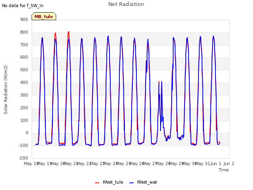253x190 pixels.
Task: Click the 400 y-axis tick label
Action: tap(24, 82)
